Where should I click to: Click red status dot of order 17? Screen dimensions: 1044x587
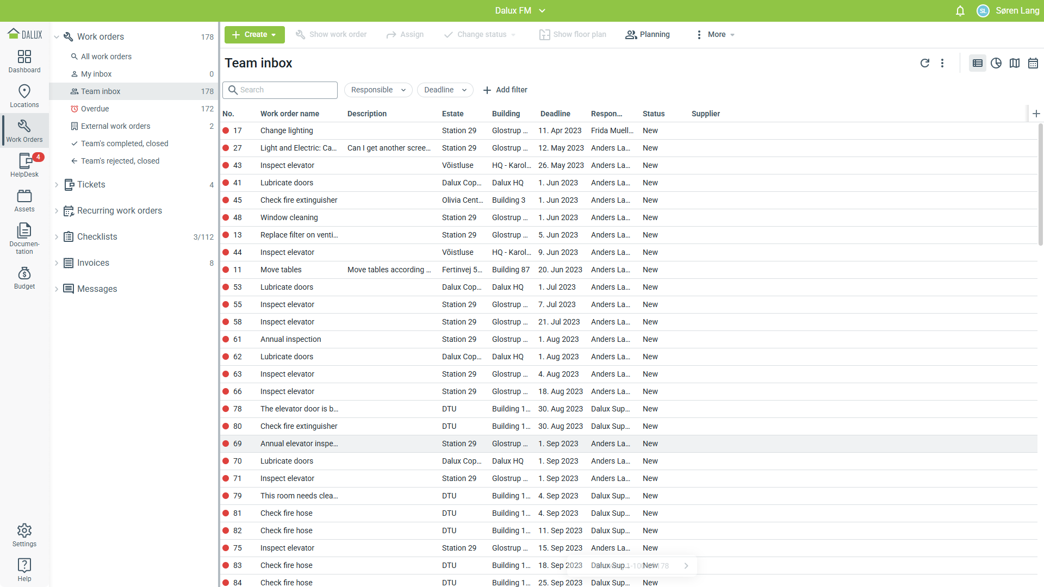(x=226, y=130)
